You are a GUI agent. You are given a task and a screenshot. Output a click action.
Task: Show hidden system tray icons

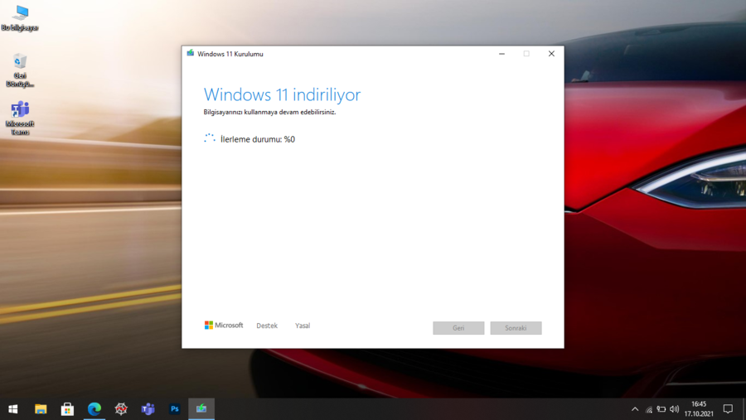point(635,409)
